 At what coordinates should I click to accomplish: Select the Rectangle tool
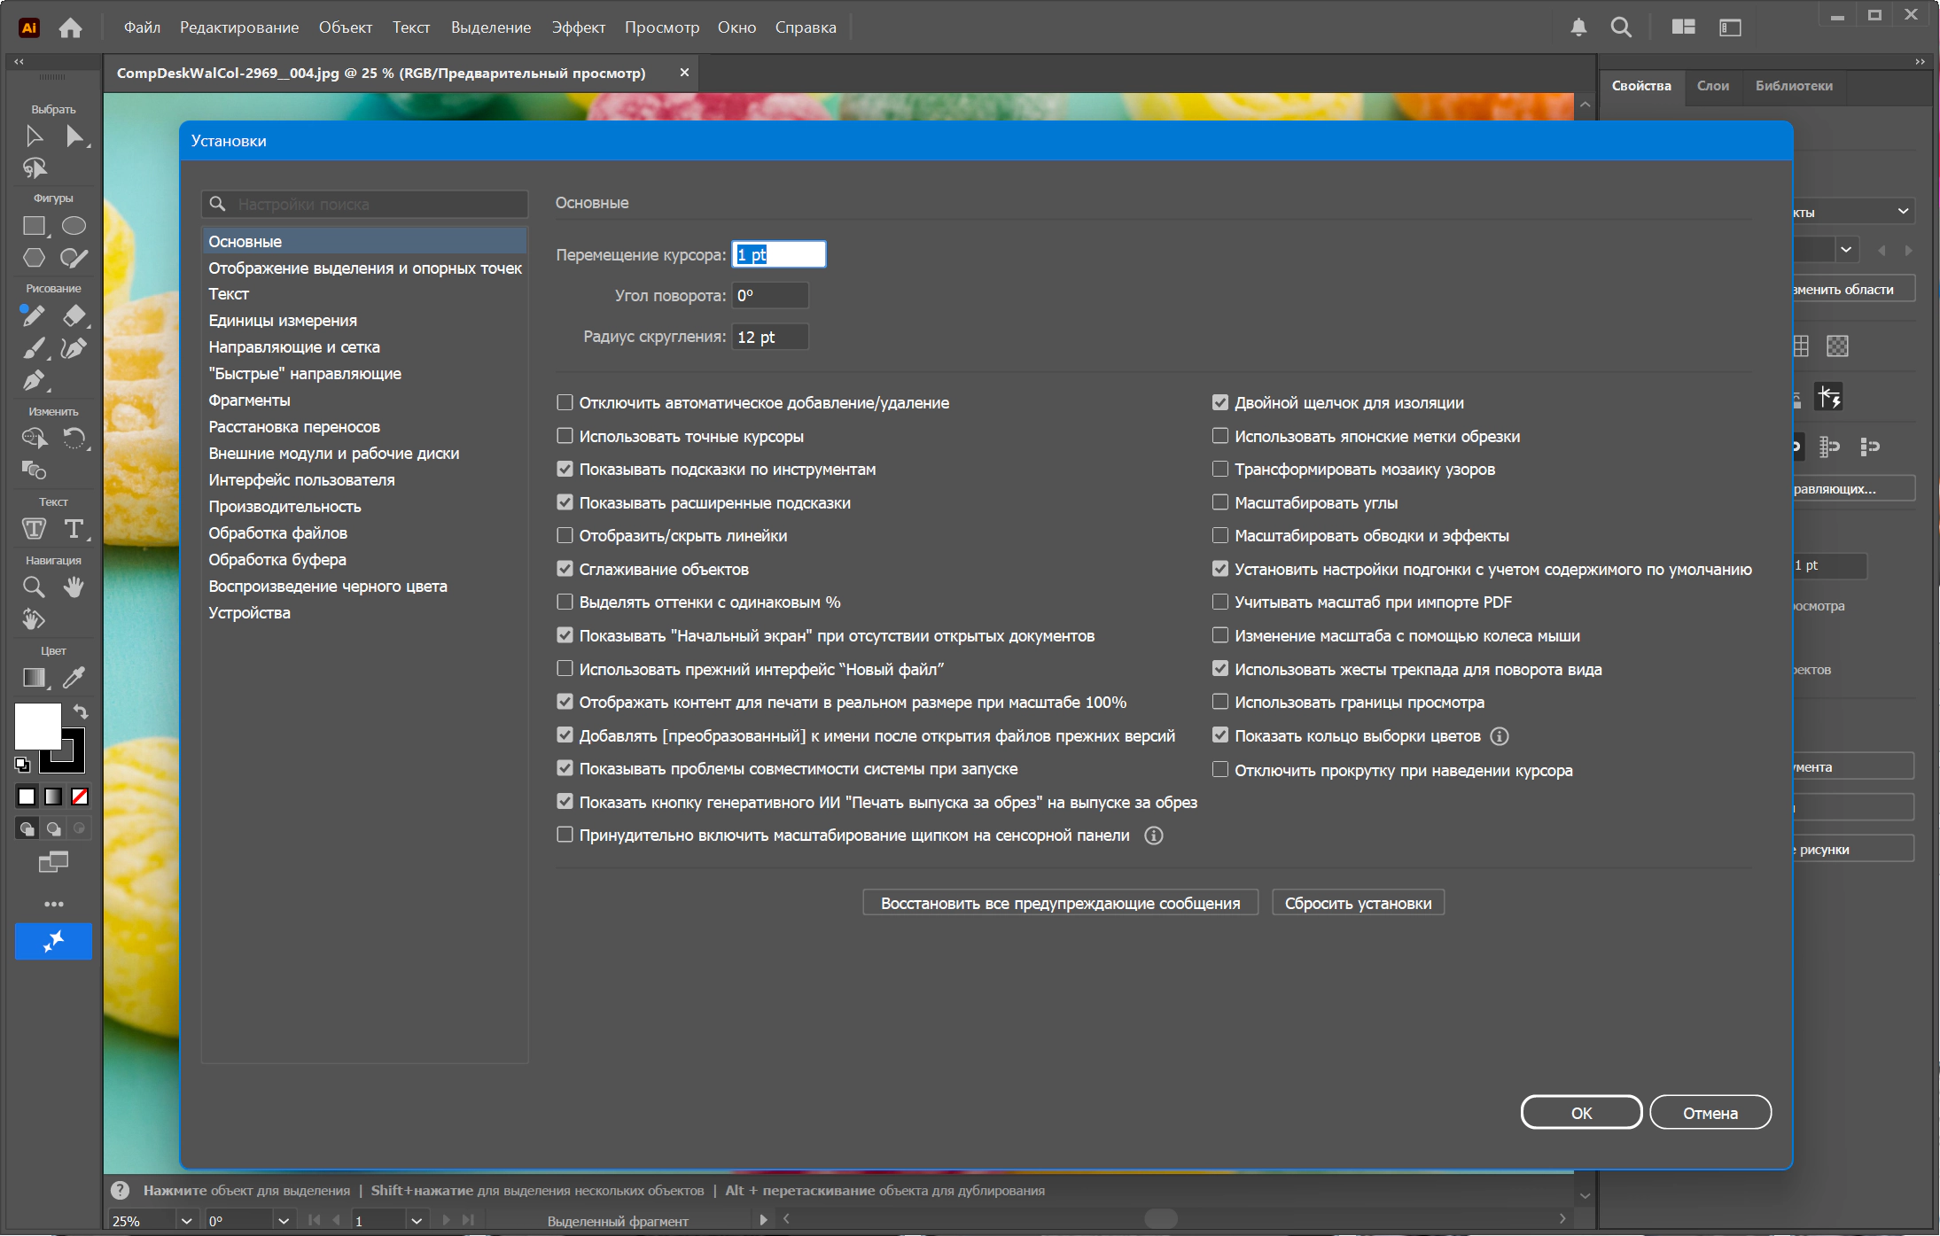34,226
